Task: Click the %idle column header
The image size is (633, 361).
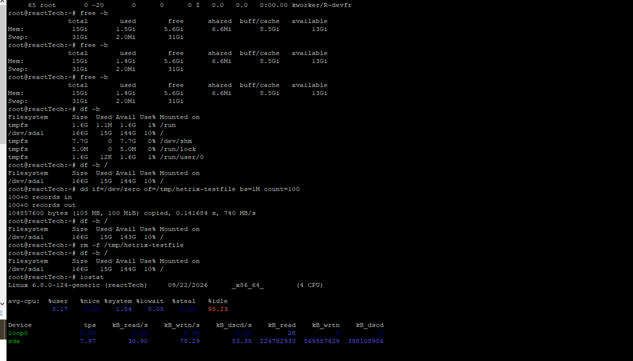Action: 218,301
